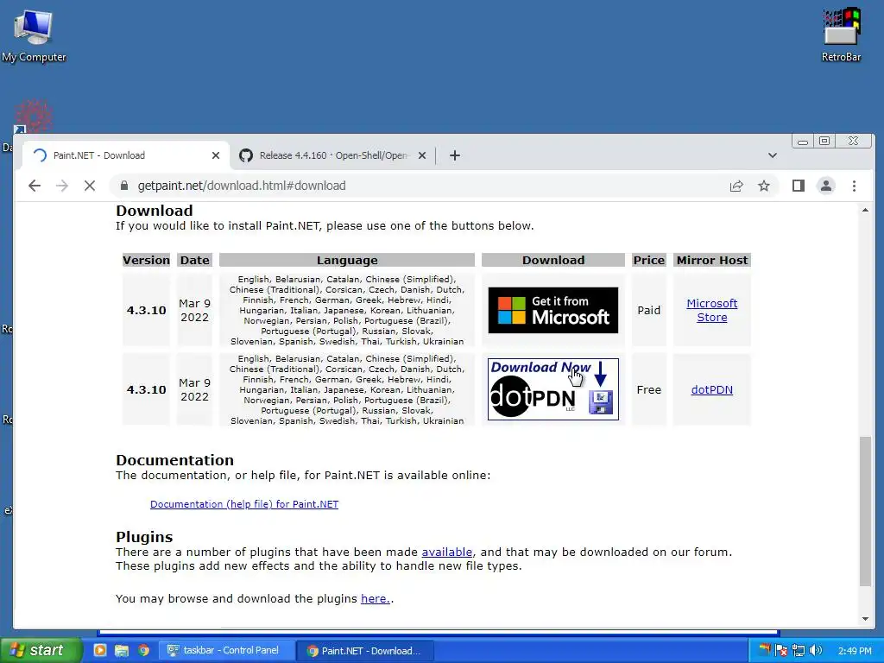Stop loading the page

point(90,186)
